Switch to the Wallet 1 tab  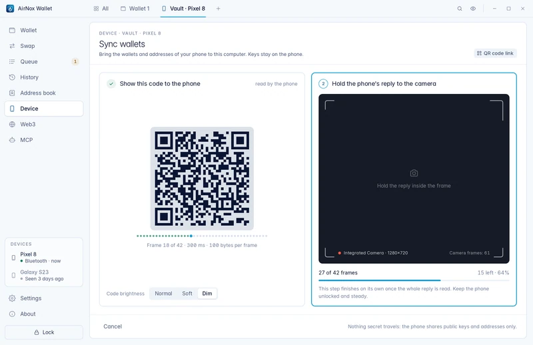click(x=135, y=9)
